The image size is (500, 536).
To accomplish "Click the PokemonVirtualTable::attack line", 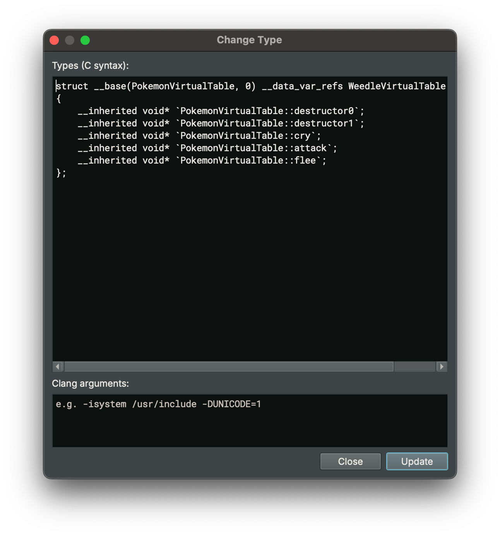I will (207, 148).
